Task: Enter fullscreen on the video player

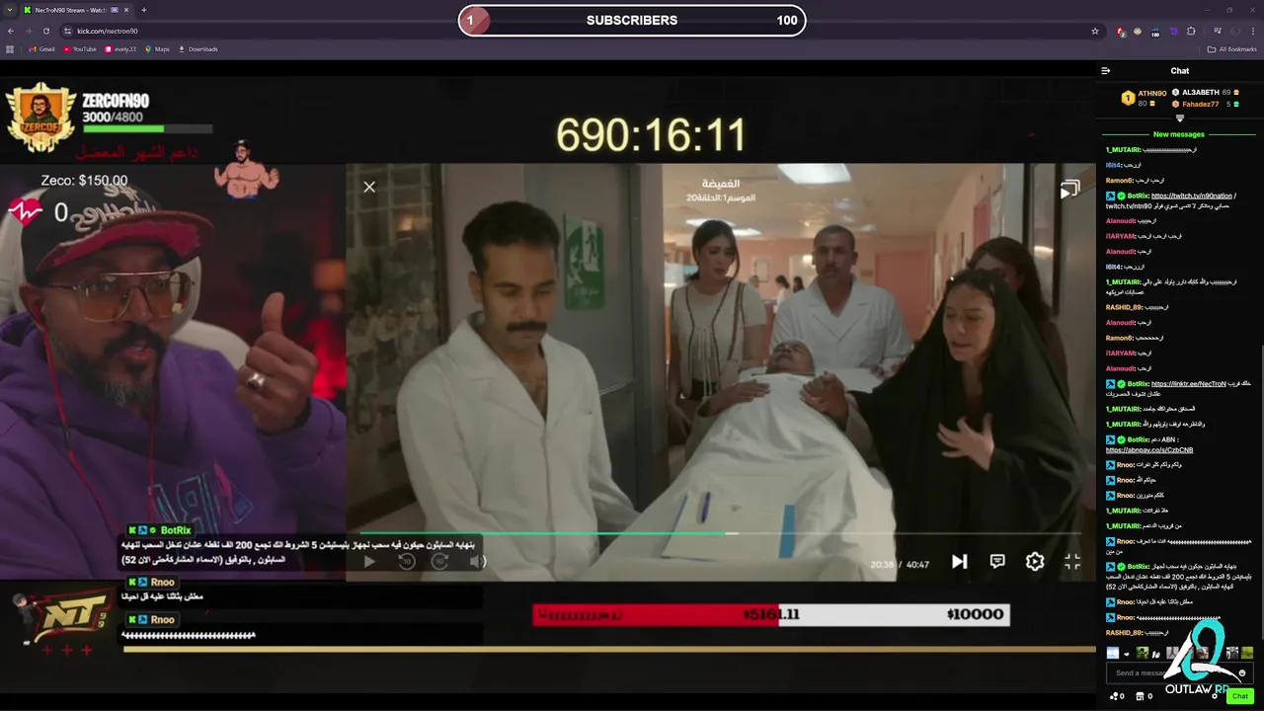Action: [1072, 562]
